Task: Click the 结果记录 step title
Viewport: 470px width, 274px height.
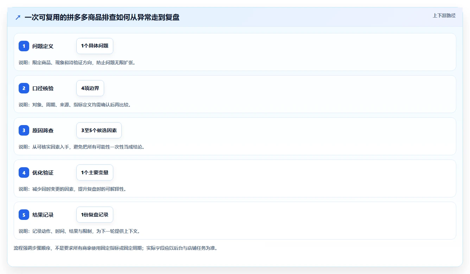Action: point(43,215)
